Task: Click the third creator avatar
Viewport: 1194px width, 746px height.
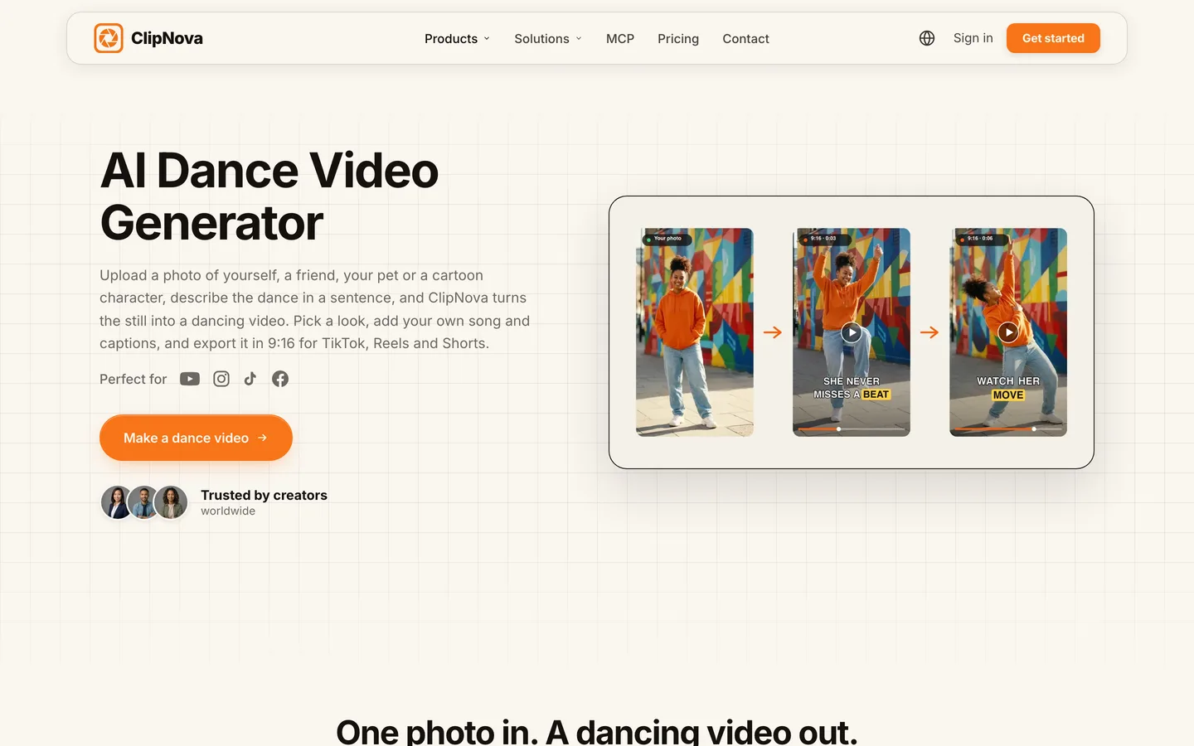Action: click(171, 502)
